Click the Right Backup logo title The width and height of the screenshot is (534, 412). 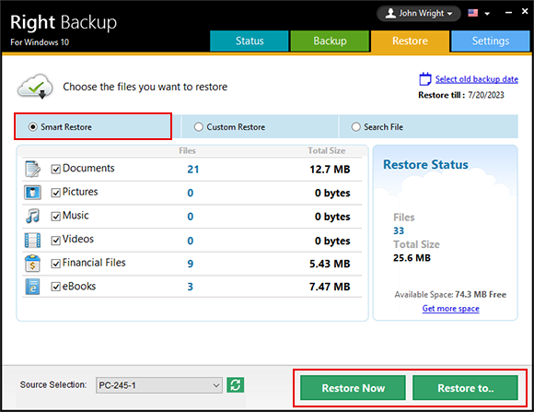click(64, 22)
